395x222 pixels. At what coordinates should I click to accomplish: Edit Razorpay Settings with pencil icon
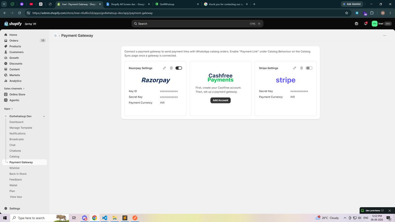click(x=164, y=68)
